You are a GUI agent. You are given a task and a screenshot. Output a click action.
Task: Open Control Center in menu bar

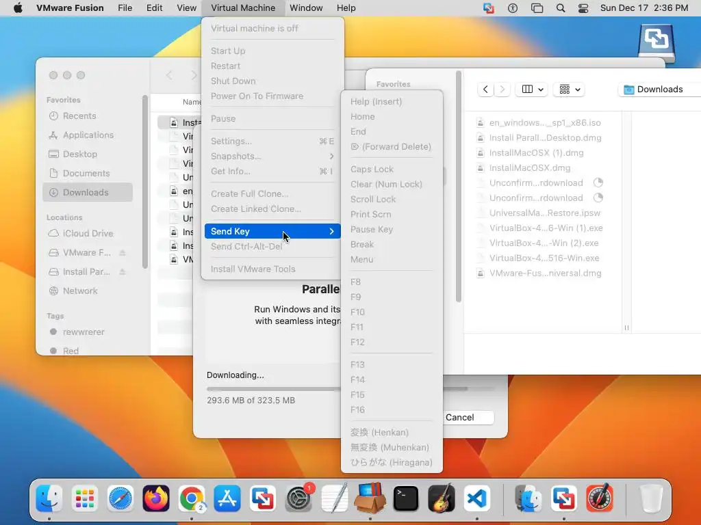point(583,8)
